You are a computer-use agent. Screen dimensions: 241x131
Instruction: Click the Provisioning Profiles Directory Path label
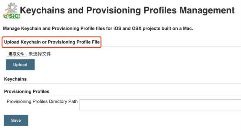[x=42, y=101]
